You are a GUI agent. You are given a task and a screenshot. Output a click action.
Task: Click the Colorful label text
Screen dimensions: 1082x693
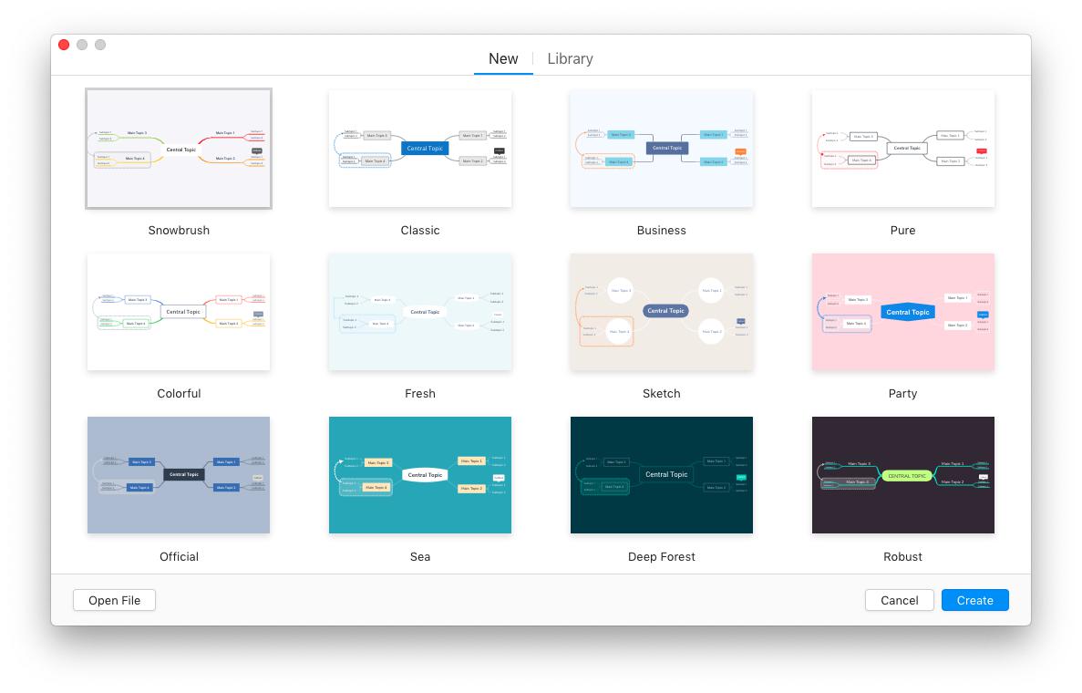pyautogui.click(x=179, y=393)
